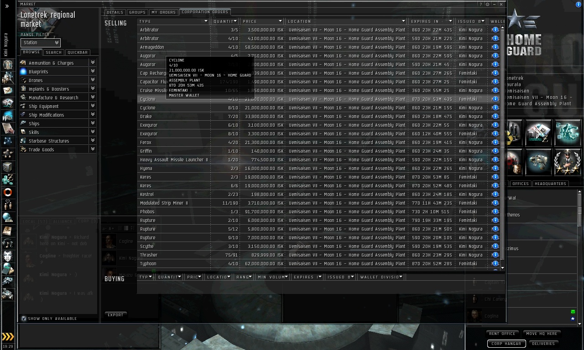Open the star map icon in the Neocom
The image size is (584, 350).
[x=8, y=141]
